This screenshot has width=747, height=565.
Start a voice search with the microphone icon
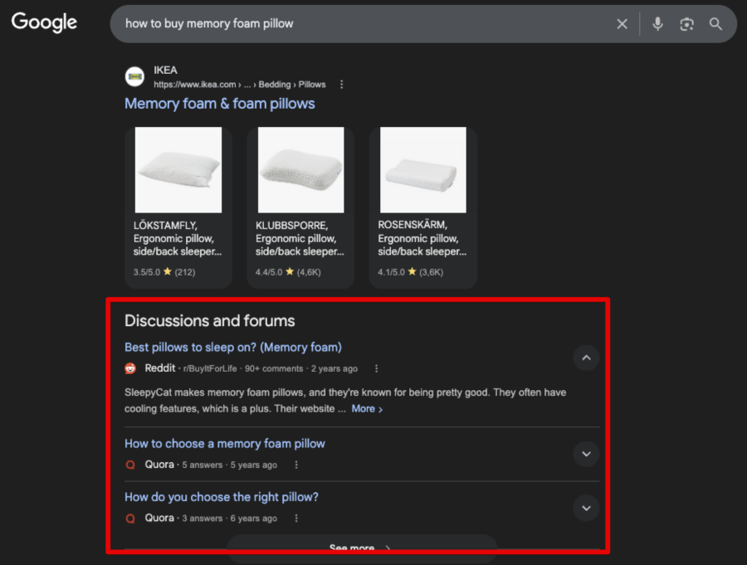click(x=657, y=23)
